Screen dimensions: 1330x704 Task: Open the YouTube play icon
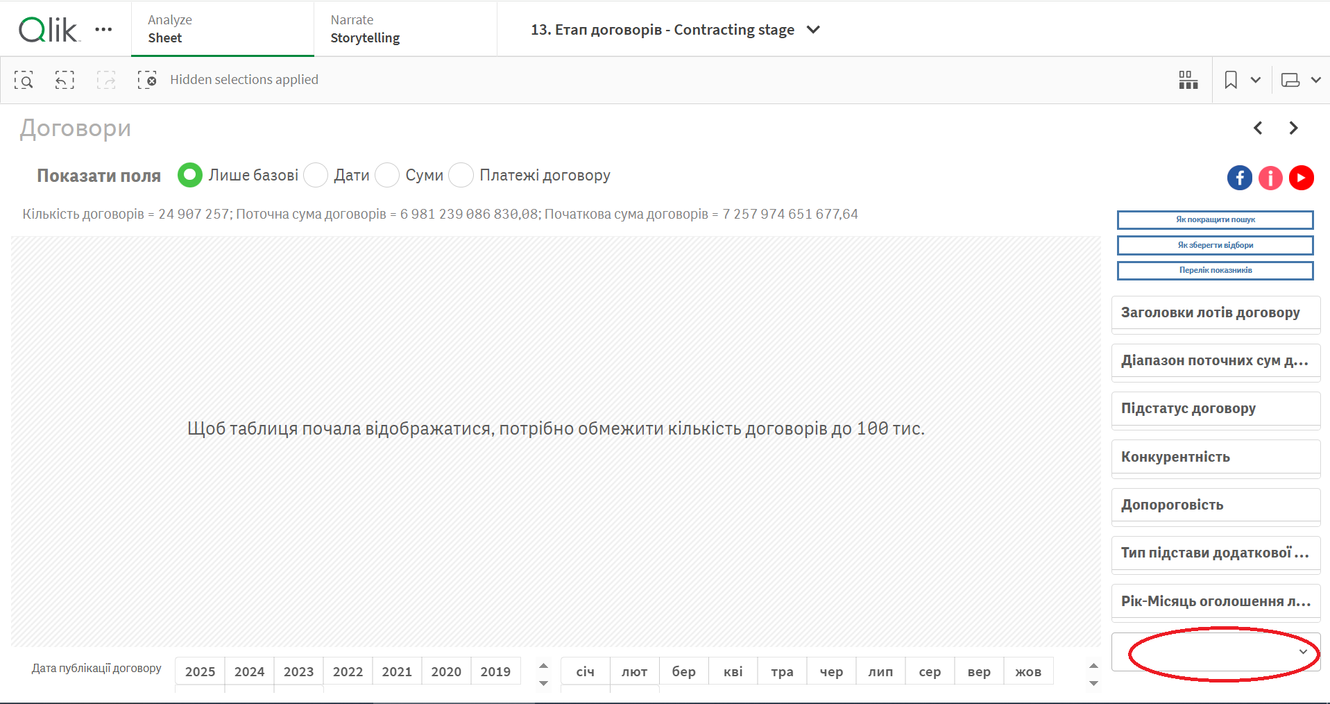(x=1301, y=178)
